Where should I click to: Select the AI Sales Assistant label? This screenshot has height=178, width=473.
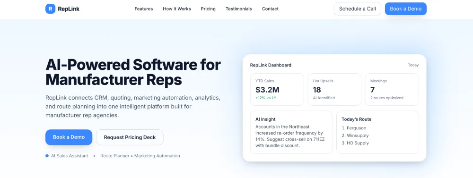(x=70, y=156)
